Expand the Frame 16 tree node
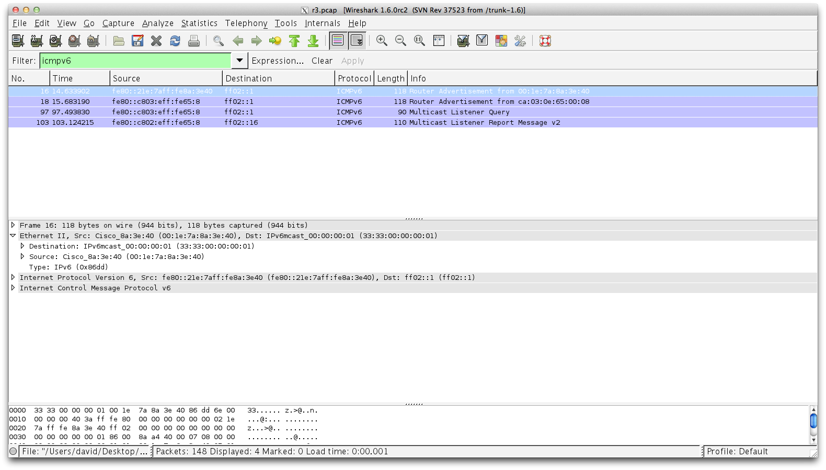 click(13, 225)
